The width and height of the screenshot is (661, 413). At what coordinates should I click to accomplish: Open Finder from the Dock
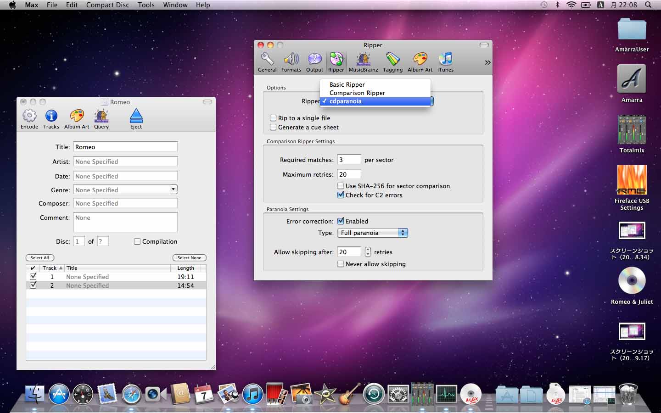pos(35,394)
